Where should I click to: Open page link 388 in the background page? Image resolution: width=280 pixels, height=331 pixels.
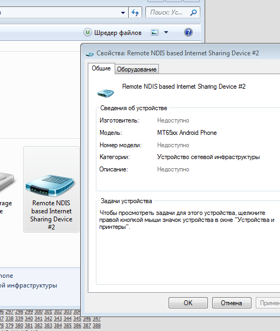point(96,326)
